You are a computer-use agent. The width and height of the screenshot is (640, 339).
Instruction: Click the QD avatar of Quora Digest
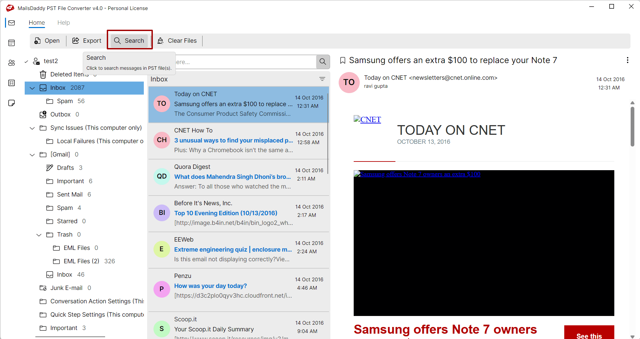(162, 176)
